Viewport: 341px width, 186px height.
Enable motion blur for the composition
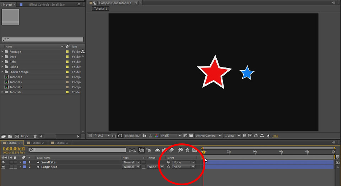point(172,150)
